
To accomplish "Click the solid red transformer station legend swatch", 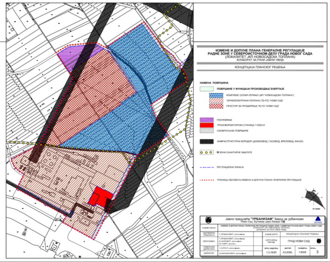I will 207,125.
